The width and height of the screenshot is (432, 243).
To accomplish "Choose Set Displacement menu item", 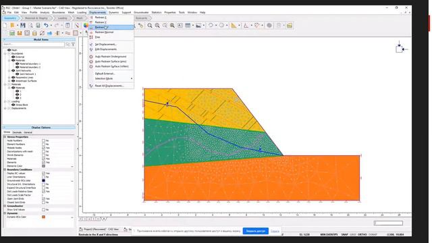I will [x=111, y=45].
